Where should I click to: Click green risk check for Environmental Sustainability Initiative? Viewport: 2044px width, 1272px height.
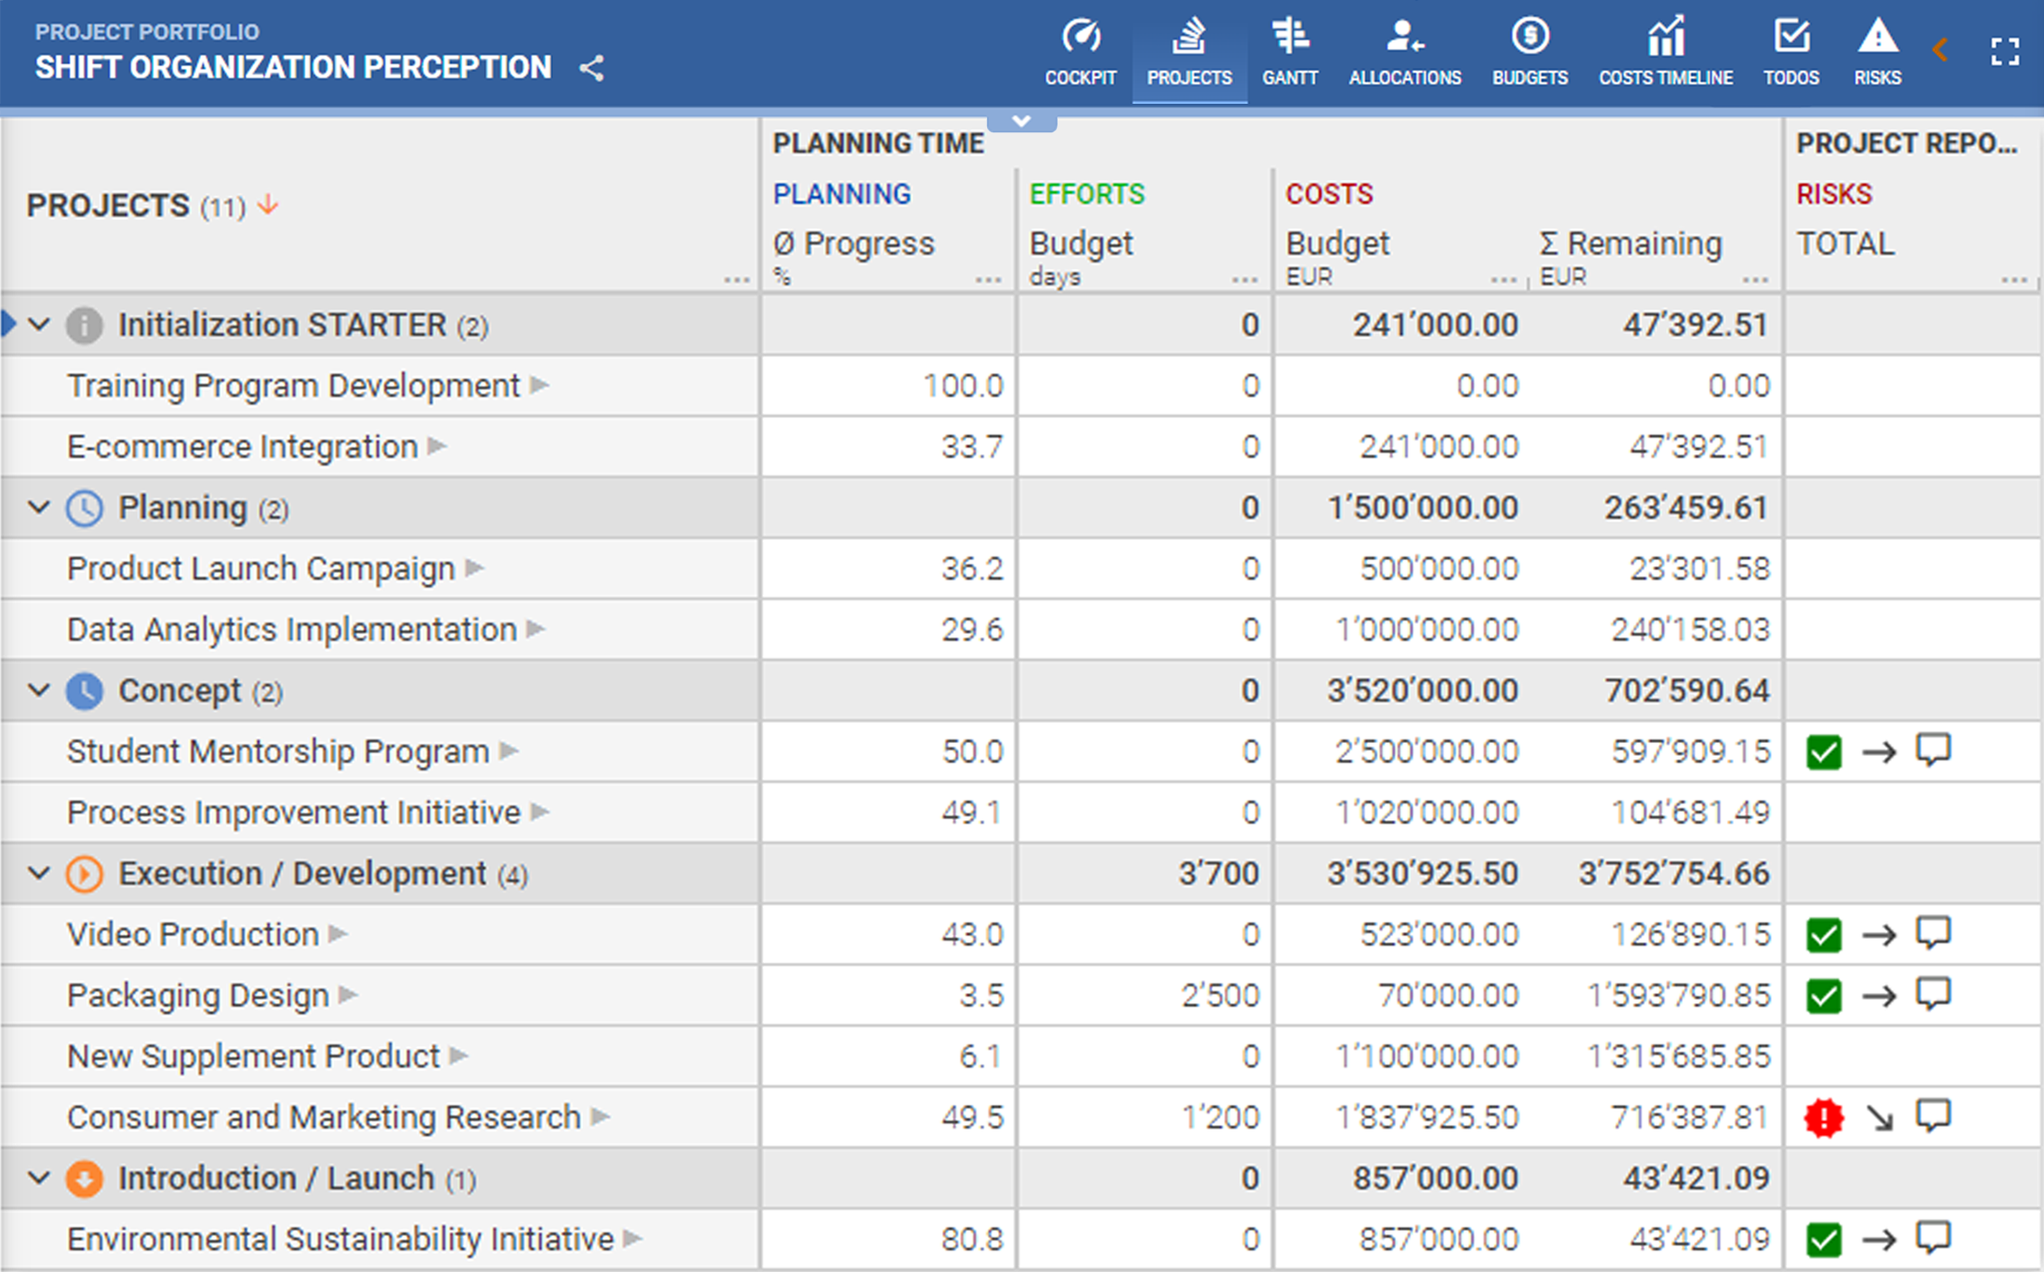click(1824, 1240)
